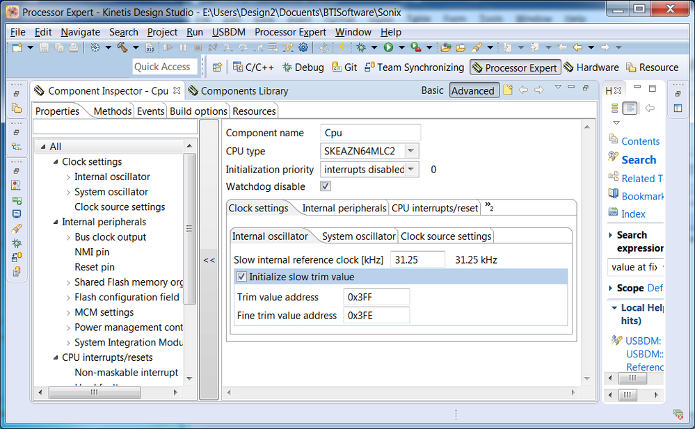Click the Slow internal reference clock field

(x=417, y=260)
